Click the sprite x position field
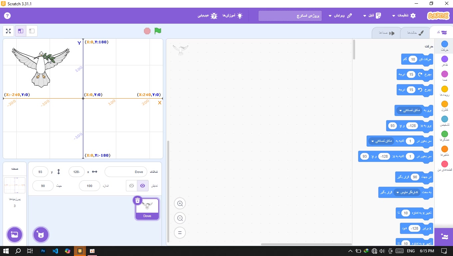This screenshot has height=256, width=453. click(x=77, y=172)
